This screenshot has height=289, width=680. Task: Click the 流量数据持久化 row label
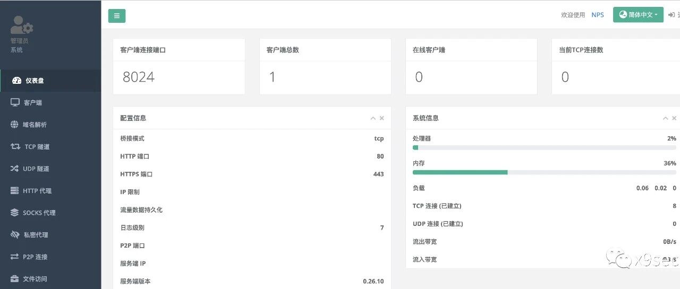click(x=141, y=210)
